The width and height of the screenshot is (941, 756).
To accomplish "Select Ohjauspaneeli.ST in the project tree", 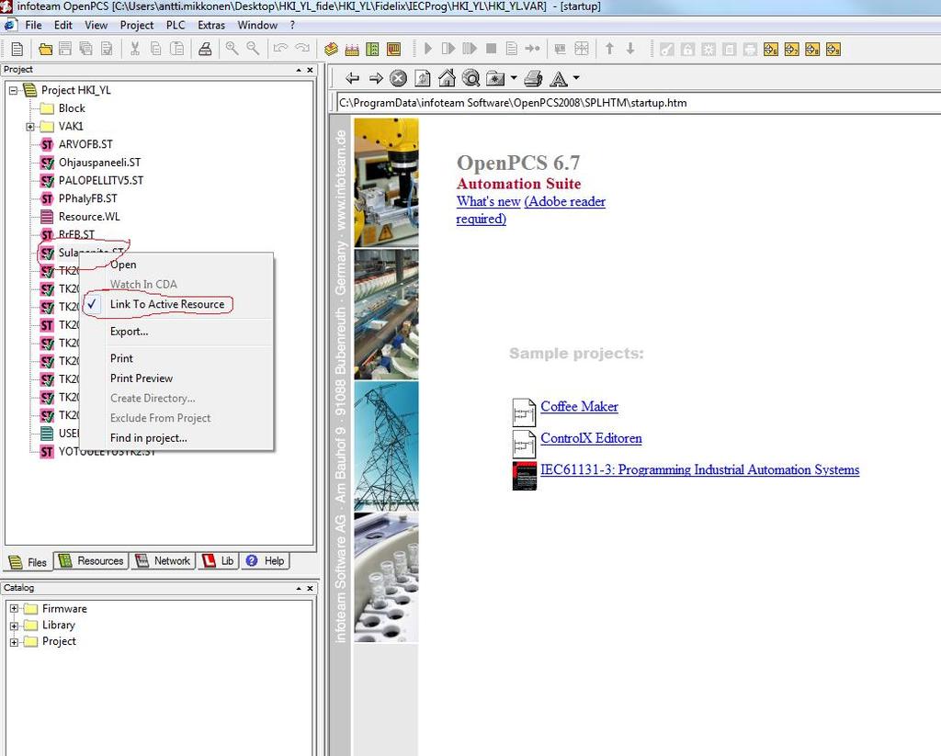I will tap(99, 163).
